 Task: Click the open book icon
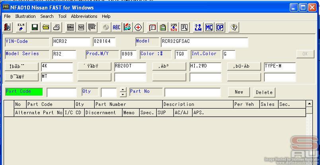[152, 27]
